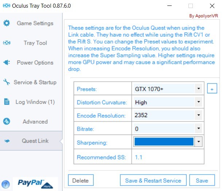The width and height of the screenshot is (222, 191).
Task: Open help via the question mark icon
Action: (x=6, y=184)
